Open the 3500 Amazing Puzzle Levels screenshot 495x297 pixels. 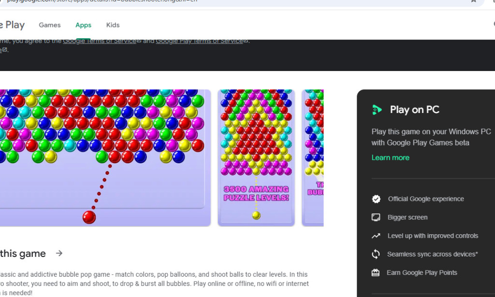tap(256, 157)
